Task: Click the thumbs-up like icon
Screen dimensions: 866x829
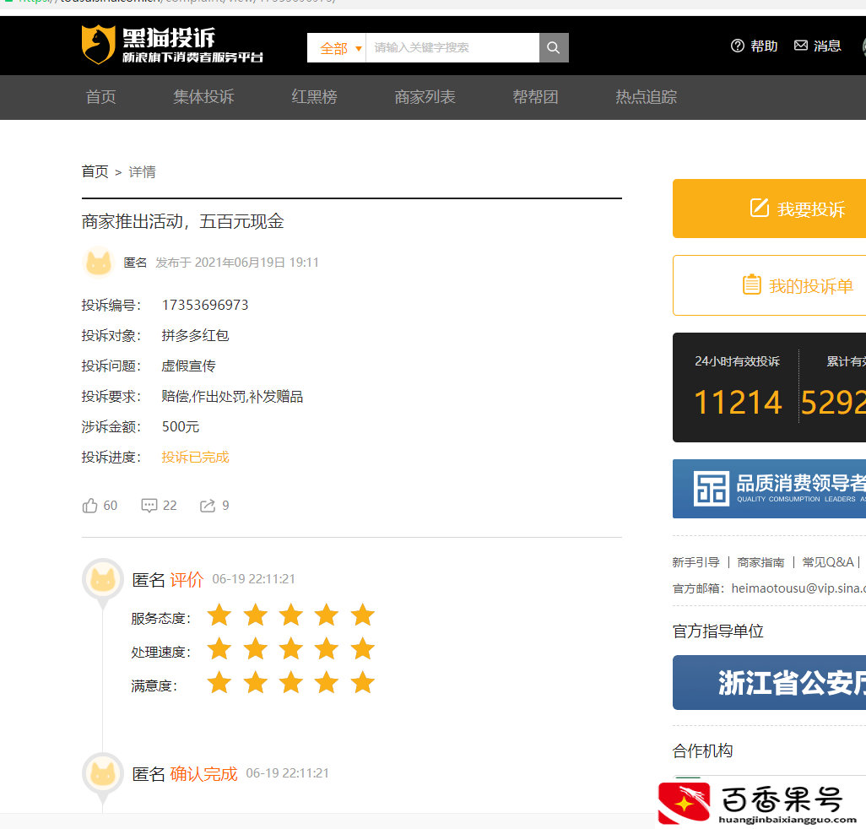Action: point(90,506)
